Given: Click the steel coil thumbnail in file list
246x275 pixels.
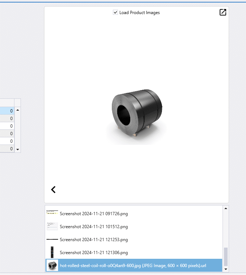Looking at the screenshot, I should (x=52, y=265).
